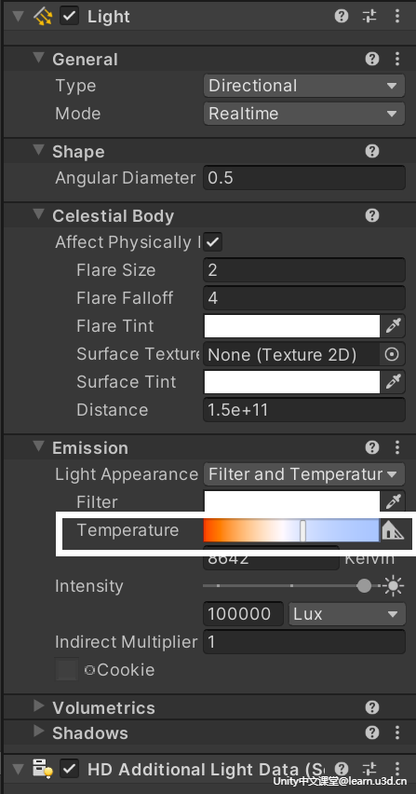The image size is (416, 794).
Task: Open Surface Texture object picker circle
Action: 392,354
